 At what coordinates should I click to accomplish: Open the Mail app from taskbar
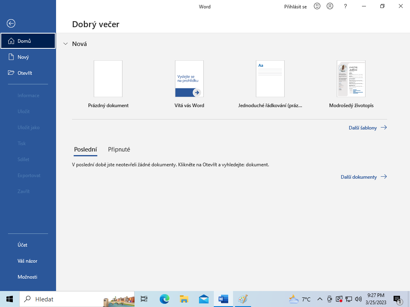(204, 299)
